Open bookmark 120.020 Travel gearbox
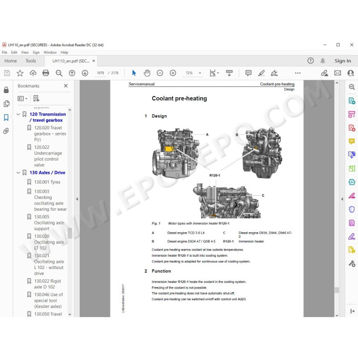 tap(50, 133)
